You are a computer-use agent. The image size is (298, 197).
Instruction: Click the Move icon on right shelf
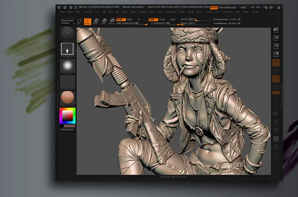pos(276,115)
